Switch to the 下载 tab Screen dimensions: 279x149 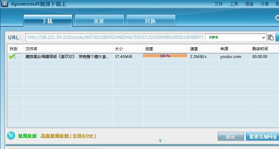pos(48,21)
